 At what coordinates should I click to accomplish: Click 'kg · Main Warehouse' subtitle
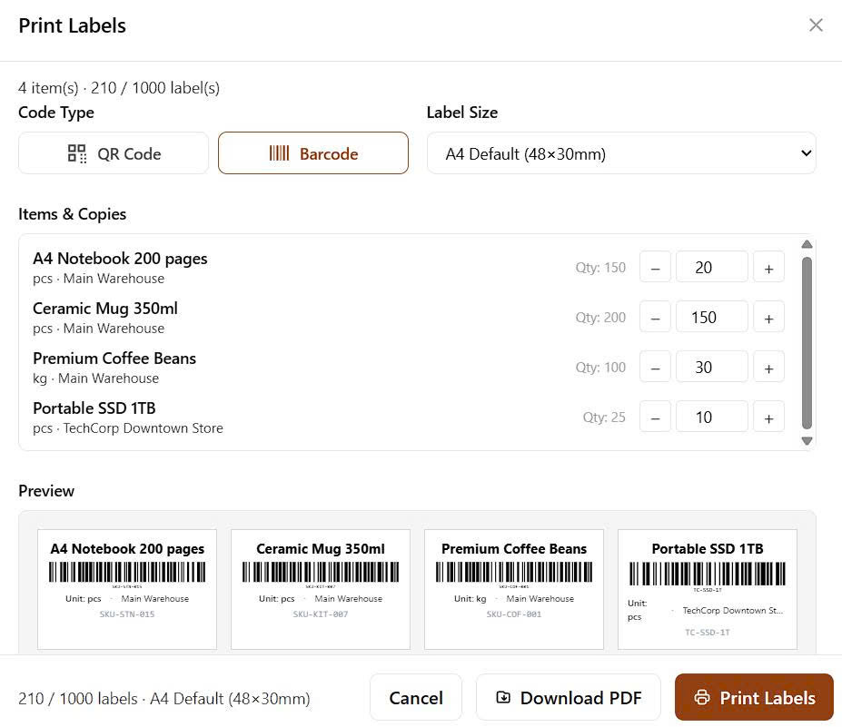click(95, 378)
